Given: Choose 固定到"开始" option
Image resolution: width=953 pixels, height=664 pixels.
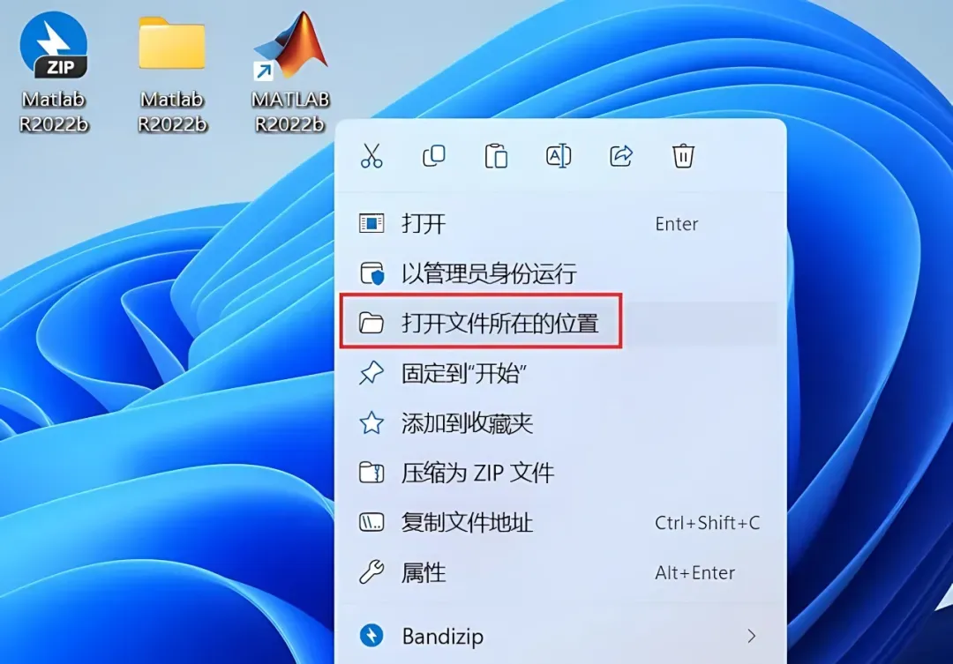Looking at the screenshot, I should 560,373.
